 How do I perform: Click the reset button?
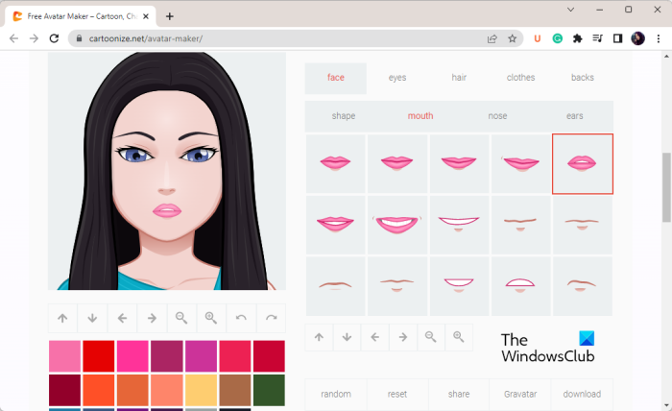pos(397,395)
